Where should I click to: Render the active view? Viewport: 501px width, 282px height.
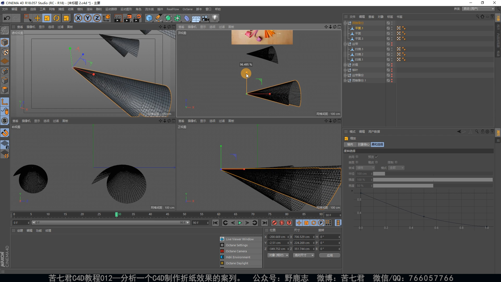118,18
